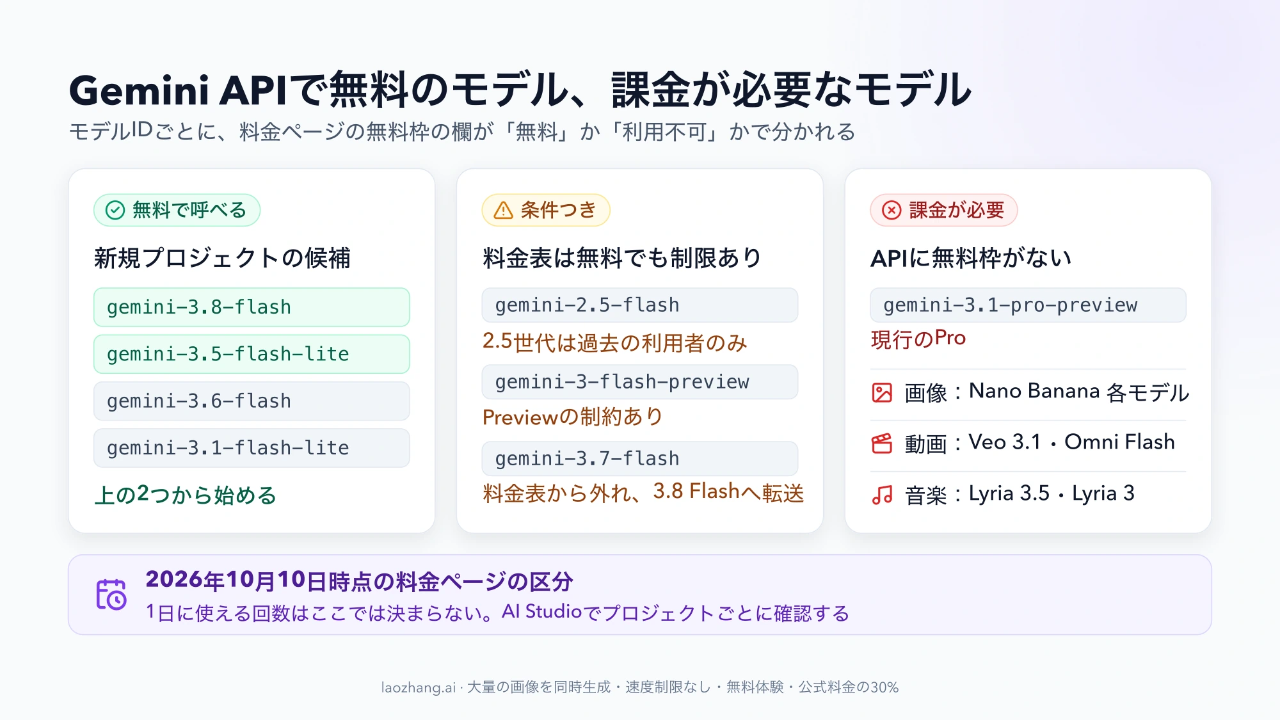
Task: Click the text 動画：Veo 3.1・Omni Flash
Action: point(1040,442)
